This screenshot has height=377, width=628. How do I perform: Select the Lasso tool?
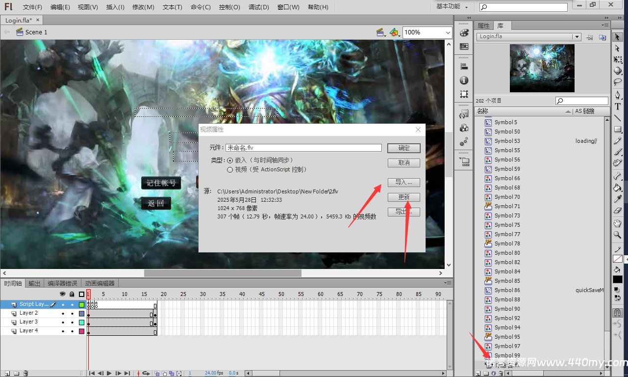[x=617, y=82]
